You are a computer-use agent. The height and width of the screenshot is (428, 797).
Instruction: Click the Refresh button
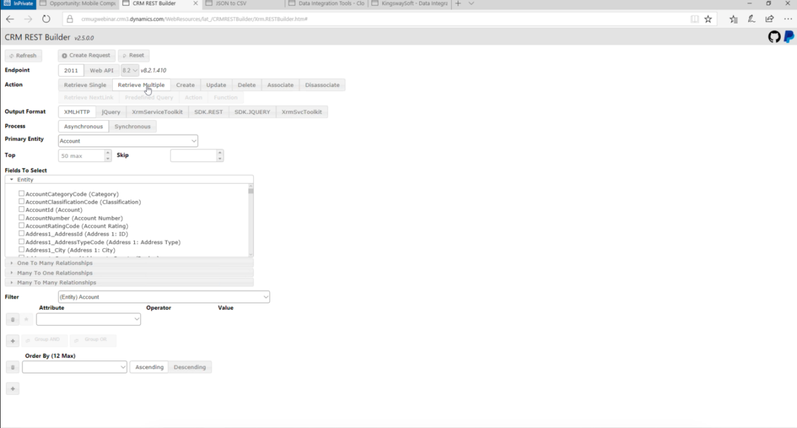[23, 56]
